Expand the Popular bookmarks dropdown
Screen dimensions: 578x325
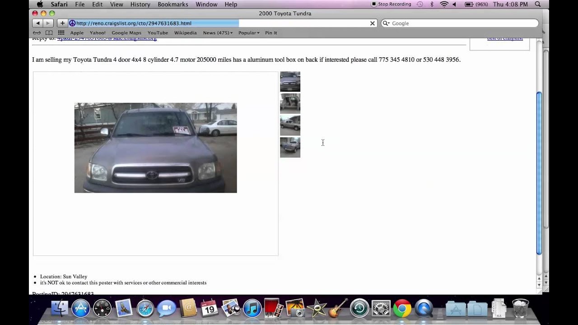click(249, 32)
